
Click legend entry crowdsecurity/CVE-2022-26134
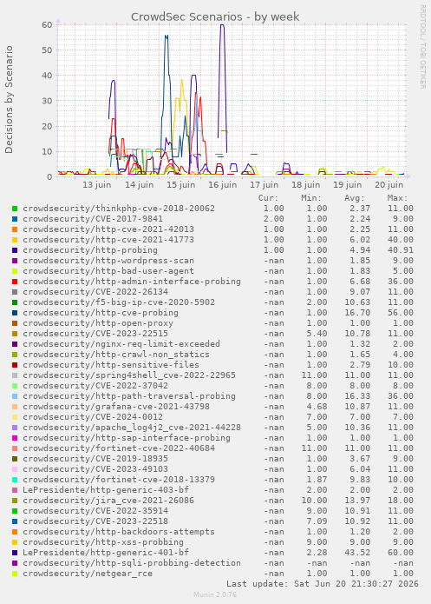click(95, 292)
